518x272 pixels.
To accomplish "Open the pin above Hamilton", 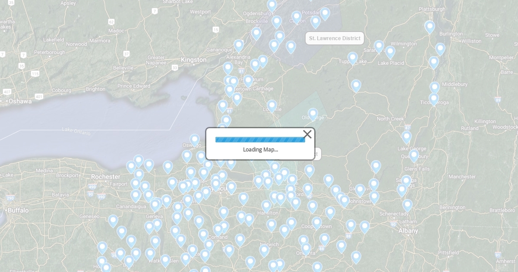I will (x=266, y=206).
